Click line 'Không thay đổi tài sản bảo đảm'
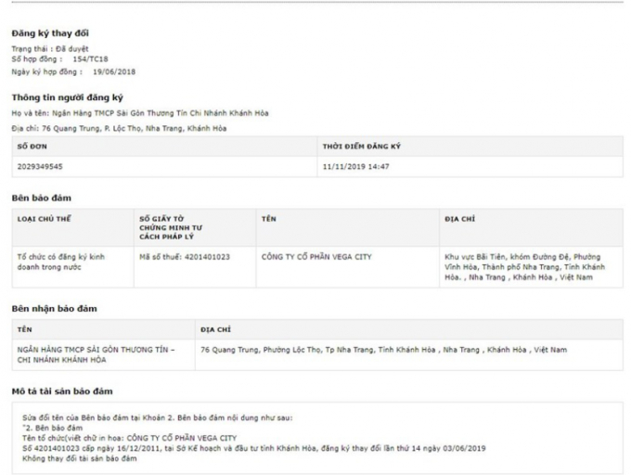 click(80, 458)
